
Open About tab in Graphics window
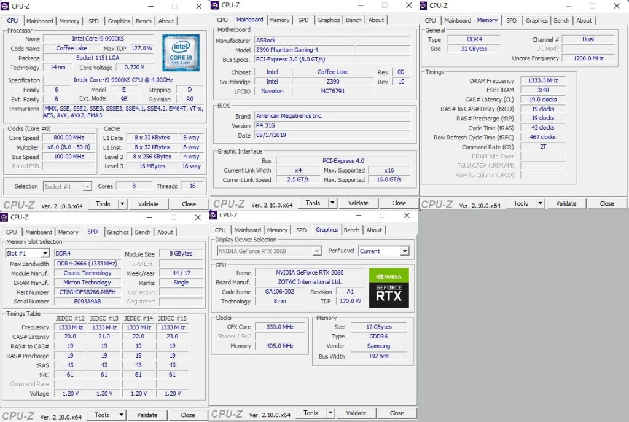374,230
